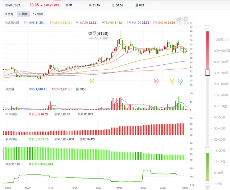Image resolution: width=230 pixels, height=190 pixels.
Task: Uncheck the MA5 moving average checkbox
Action: pyautogui.click(x=26, y=23)
